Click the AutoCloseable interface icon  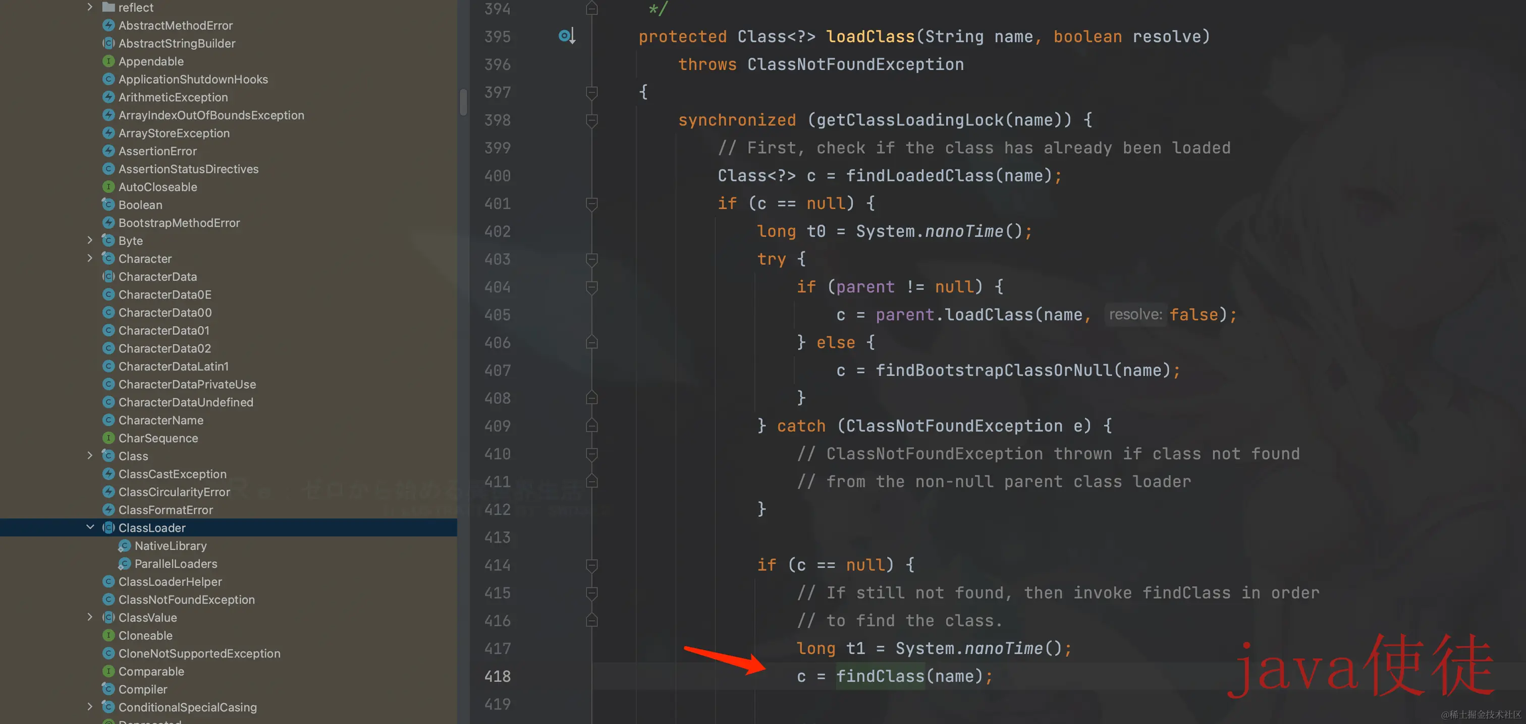point(108,187)
